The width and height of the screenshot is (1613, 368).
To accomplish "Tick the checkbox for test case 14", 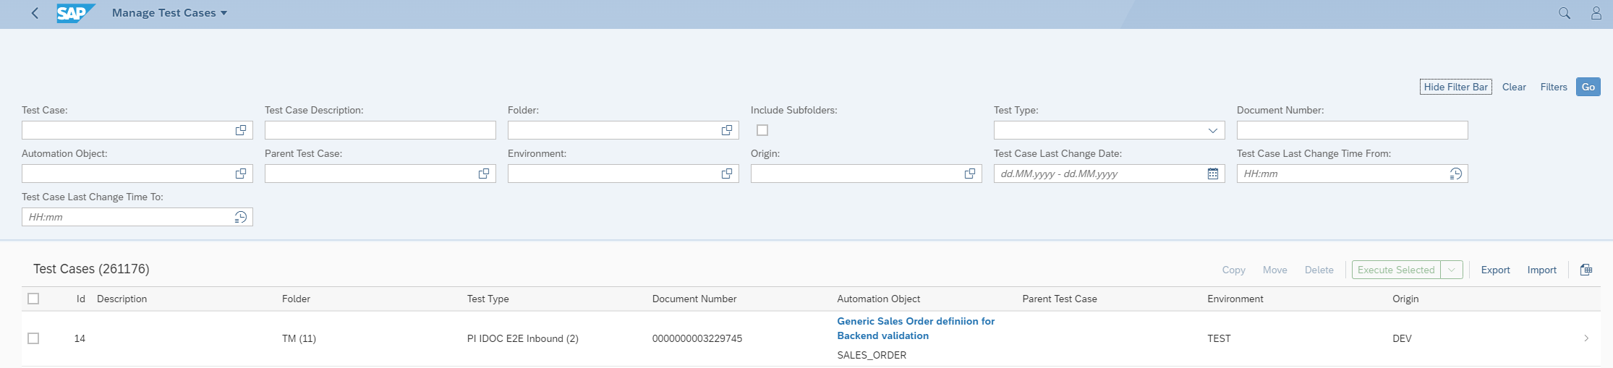I will click(x=33, y=338).
